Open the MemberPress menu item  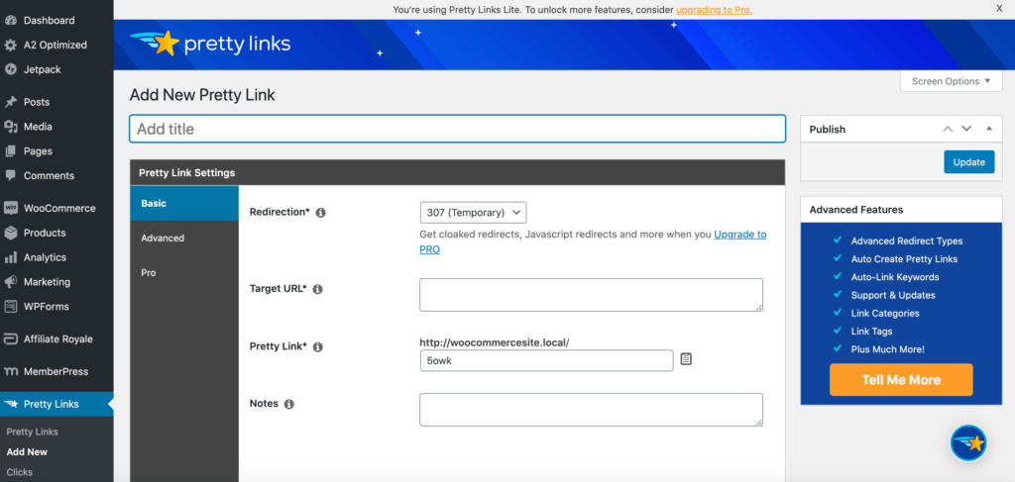56,371
